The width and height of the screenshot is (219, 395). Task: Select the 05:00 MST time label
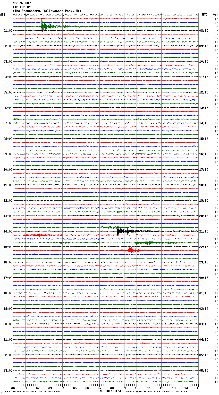click(8, 92)
